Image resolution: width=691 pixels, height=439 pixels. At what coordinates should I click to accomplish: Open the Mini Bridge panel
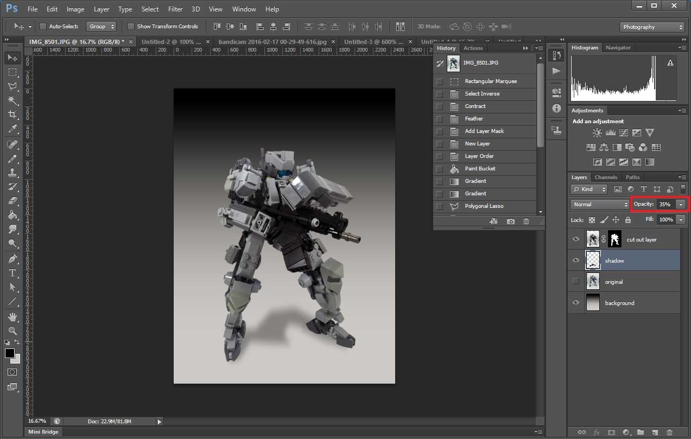[x=43, y=432]
